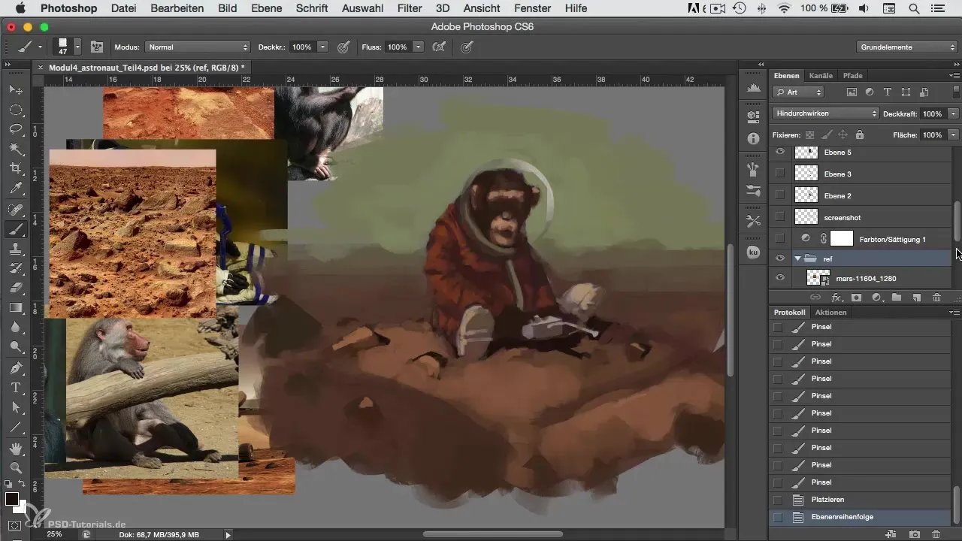Select the Magic Wand tool
The height and width of the screenshot is (541, 962).
15,149
